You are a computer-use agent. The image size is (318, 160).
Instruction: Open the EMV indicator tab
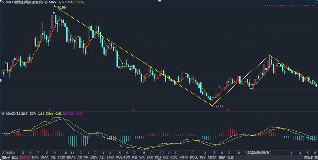coord(110,158)
